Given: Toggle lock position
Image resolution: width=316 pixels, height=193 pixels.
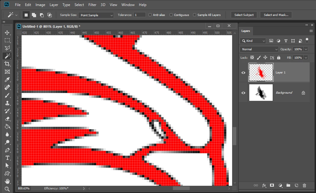Looking at the screenshot, I should pyautogui.click(x=265, y=58).
